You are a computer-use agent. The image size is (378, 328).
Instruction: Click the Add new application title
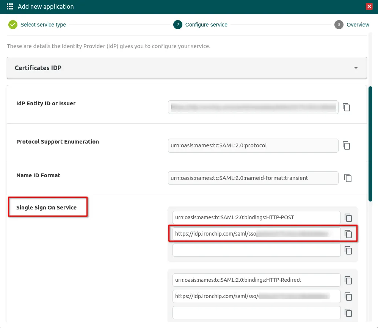[x=45, y=6]
